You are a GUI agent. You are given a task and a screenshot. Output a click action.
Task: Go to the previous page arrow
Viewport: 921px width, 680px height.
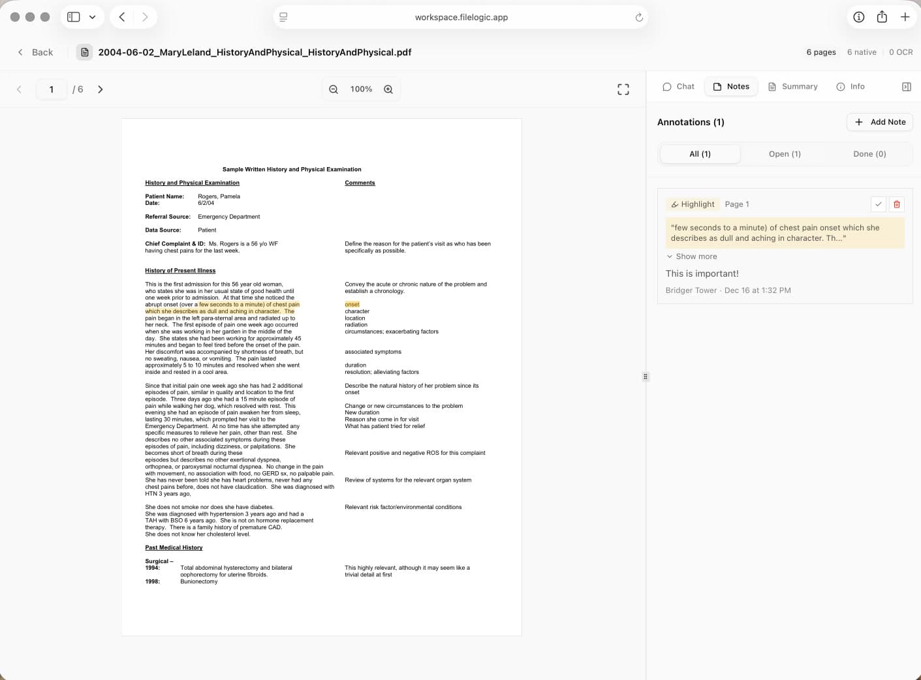coord(19,89)
